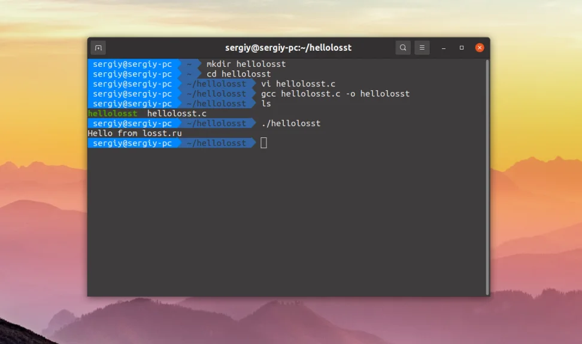Close the terminal window
Screen dimensions: 582x344
(x=480, y=48)
